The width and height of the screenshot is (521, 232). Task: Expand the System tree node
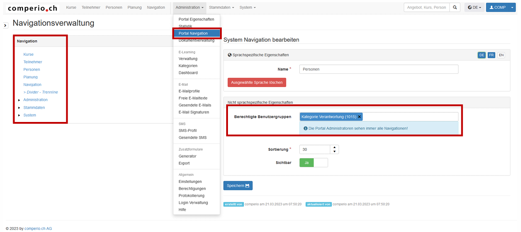(19, 115)
